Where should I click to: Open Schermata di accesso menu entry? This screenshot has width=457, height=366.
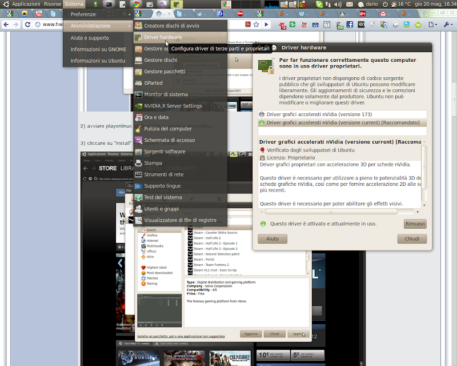point(180,140)
